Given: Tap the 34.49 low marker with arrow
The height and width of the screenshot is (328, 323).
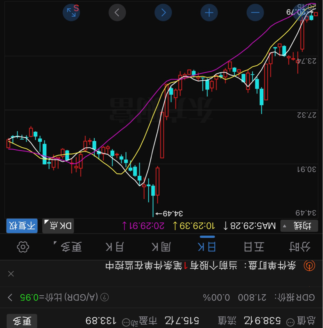Looking at the screenshot, I should click(169, 214).
